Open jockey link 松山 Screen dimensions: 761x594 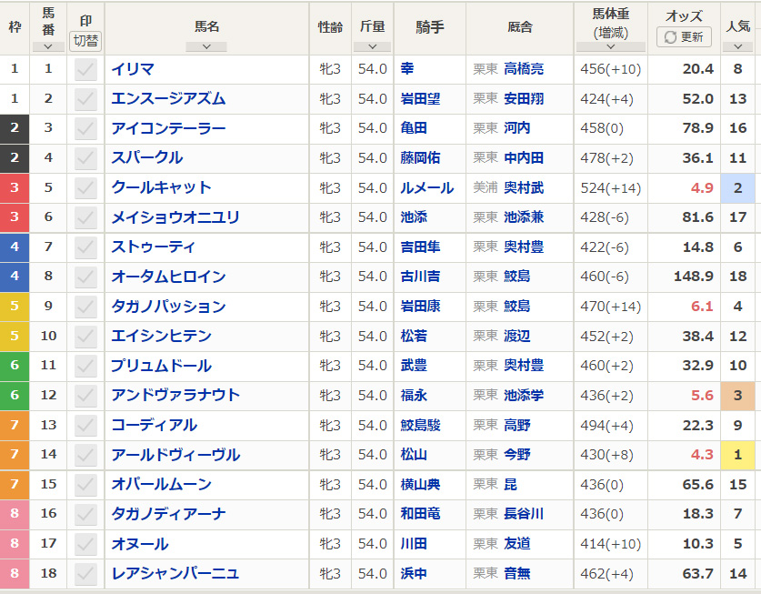tap(414, 455)
